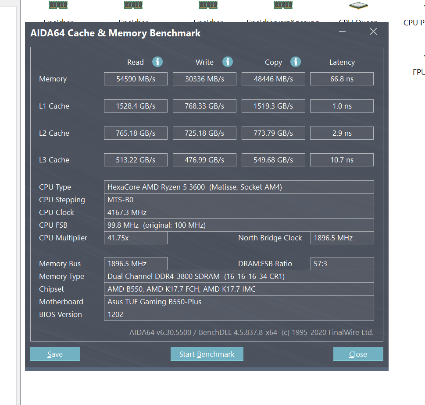425x405 pixels.
Task: Click the L2 Cache latency 2.9 ns
Action: pos(342,133)
